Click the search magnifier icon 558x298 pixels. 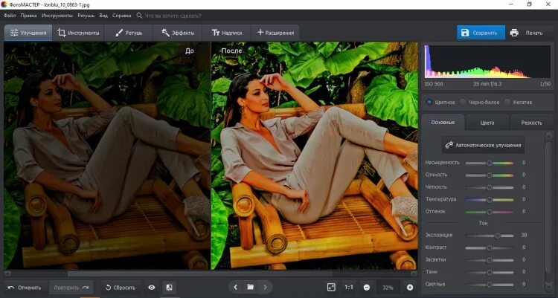click(x=139, y=16)
